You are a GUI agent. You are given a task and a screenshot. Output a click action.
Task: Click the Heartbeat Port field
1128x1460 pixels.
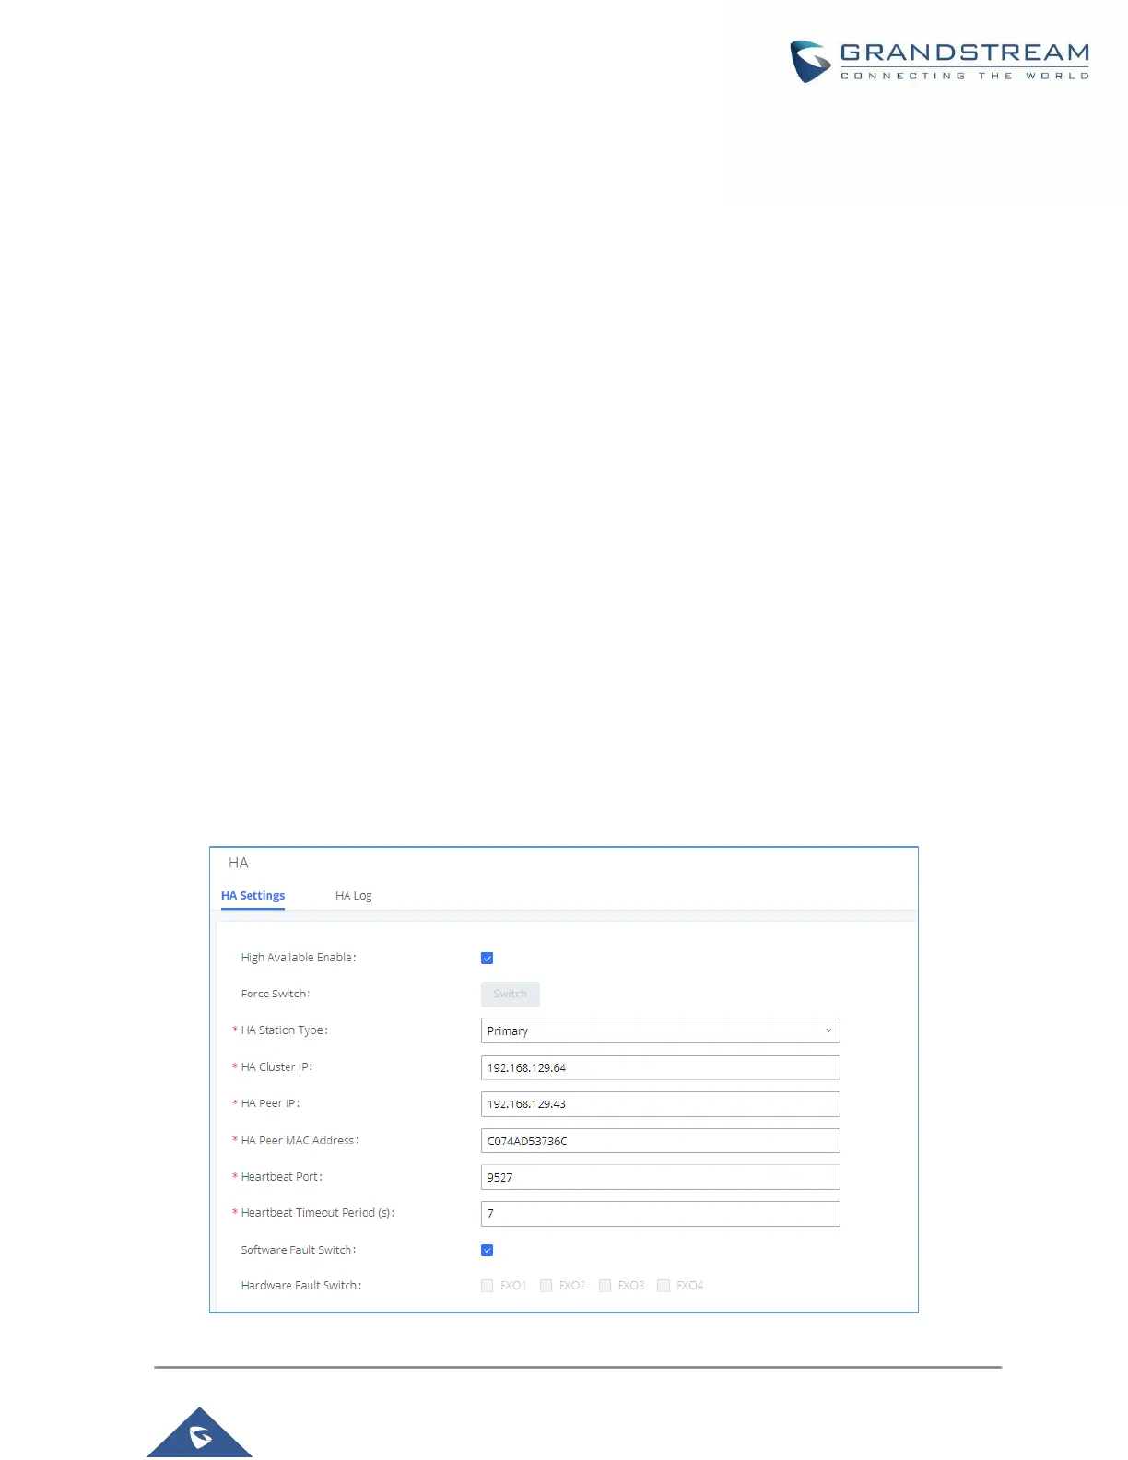coord(661,1178)
